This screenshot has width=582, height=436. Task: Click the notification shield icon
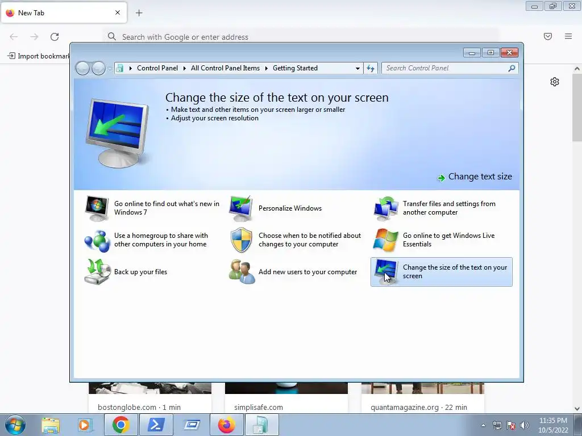[x=241, y=240]
